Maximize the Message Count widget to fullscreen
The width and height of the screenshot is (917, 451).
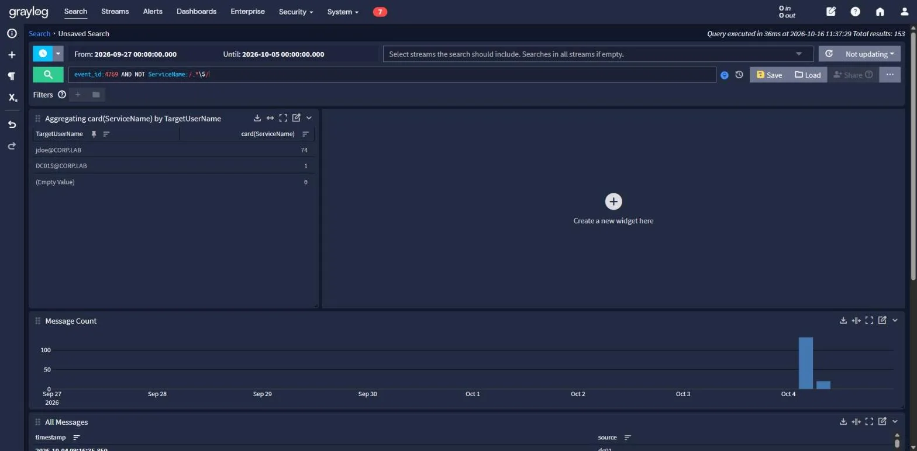[869, 320]
